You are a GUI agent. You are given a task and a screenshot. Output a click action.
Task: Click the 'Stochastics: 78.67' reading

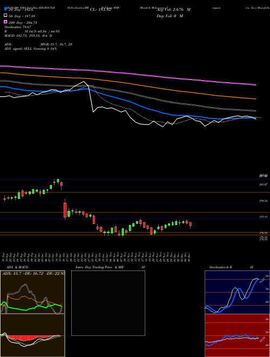[18, 27]
